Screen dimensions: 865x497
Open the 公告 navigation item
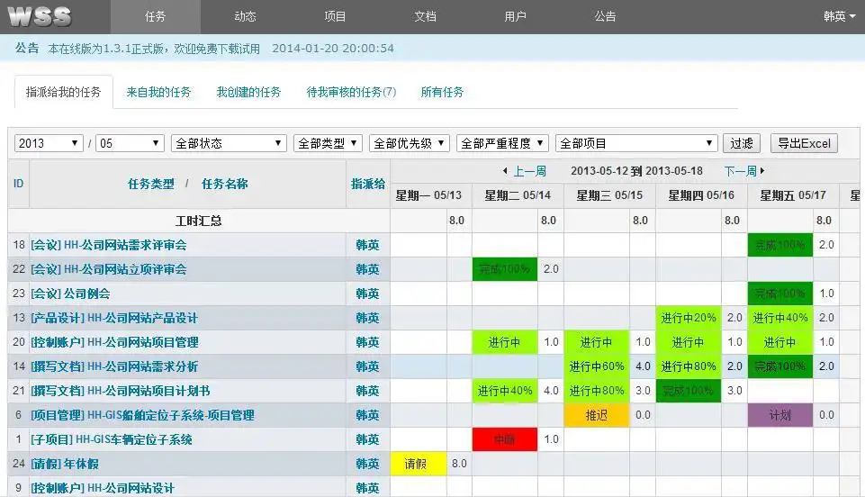[605, 16]
